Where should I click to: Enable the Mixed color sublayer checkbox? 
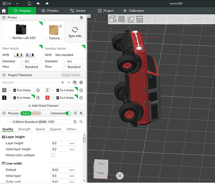[53, 155]
